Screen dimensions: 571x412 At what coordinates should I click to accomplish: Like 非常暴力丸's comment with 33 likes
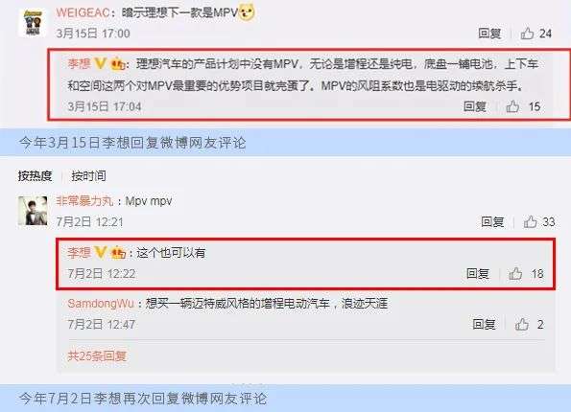click(x=530, y=222)
